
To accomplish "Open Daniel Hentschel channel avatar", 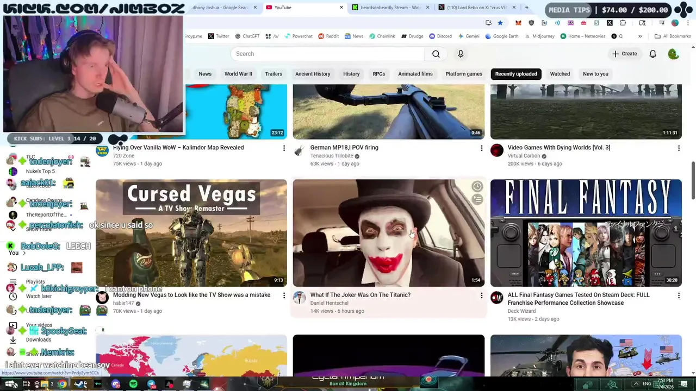I will pyautogui.click(x=300, y=298).
